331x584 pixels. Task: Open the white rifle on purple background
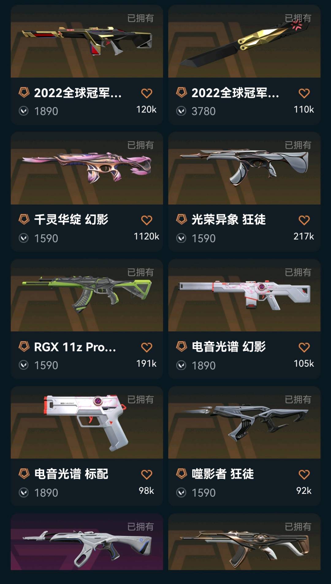[87, 542]
